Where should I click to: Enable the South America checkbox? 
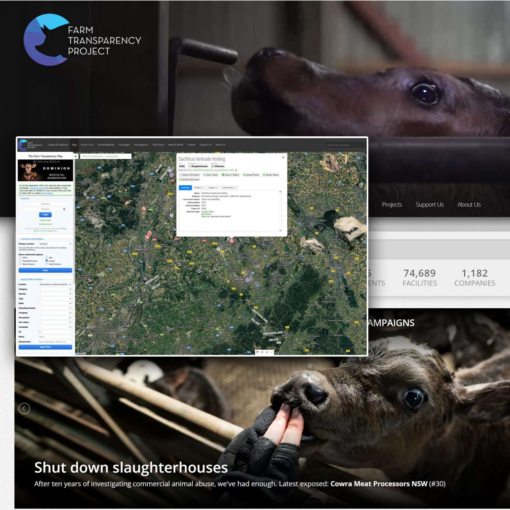pos(47,264)
